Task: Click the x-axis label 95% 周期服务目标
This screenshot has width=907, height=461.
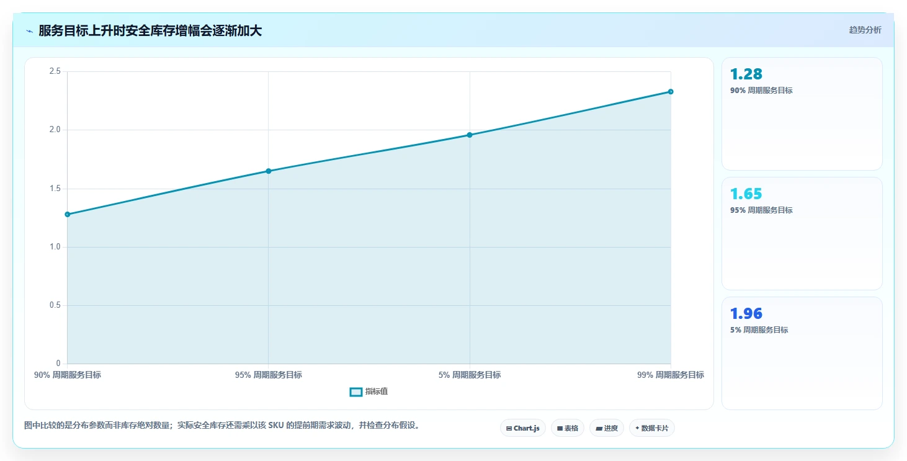Action: [269, 375]
